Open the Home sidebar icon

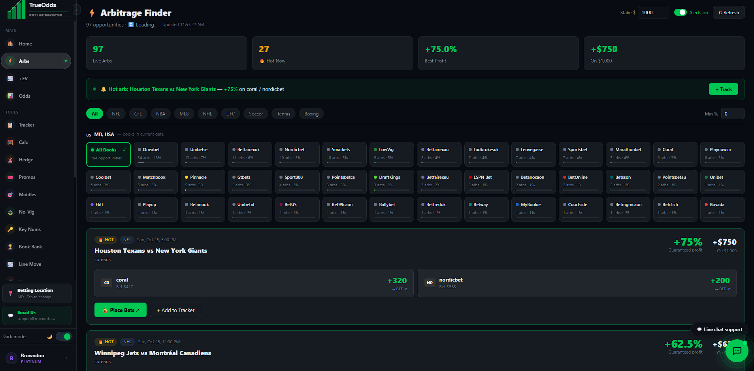[10, 44]
